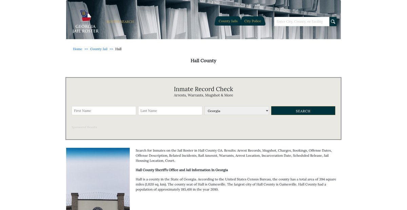
Task: Expand the Georgia state dropdown
Action: click(237, 111)
